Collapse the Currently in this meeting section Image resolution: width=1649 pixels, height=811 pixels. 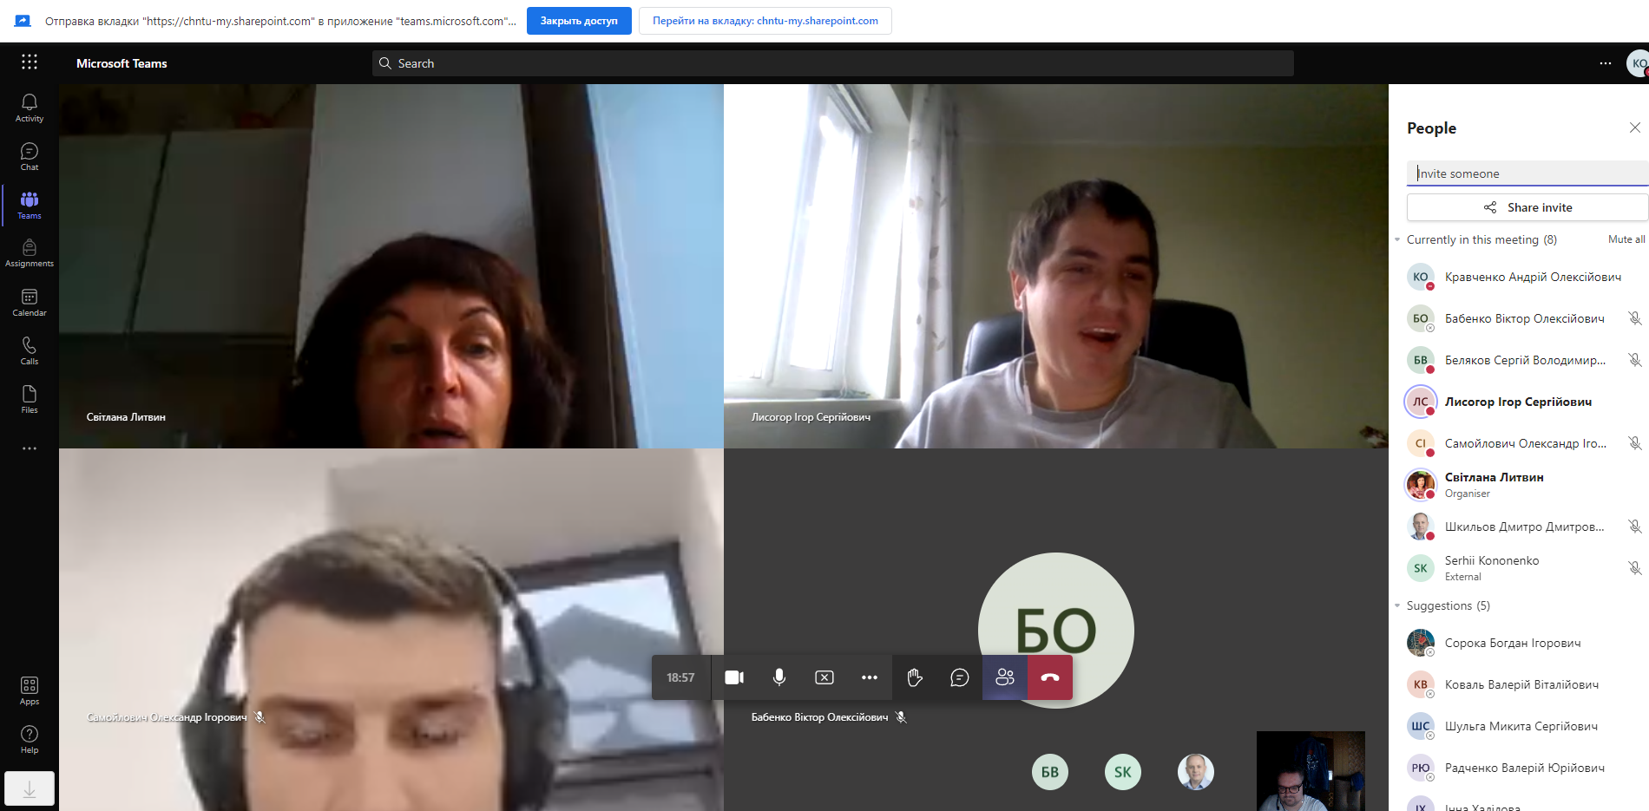pos(1397,240)
